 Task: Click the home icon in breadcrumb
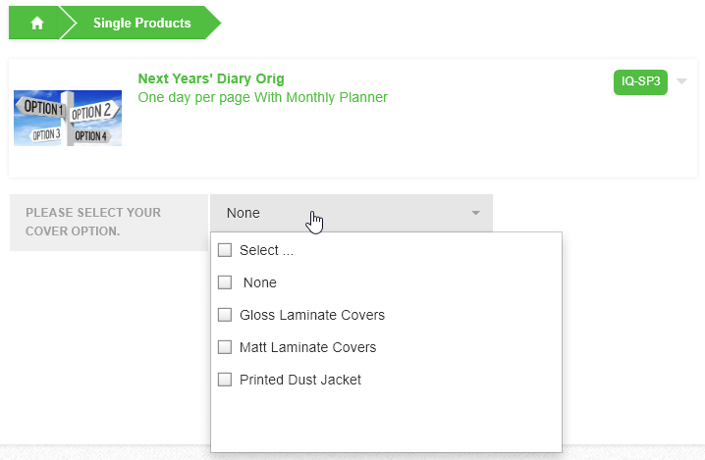37,24
